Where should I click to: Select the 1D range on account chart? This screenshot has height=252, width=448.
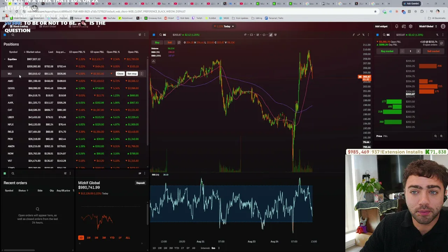click(x=81, y=238)
